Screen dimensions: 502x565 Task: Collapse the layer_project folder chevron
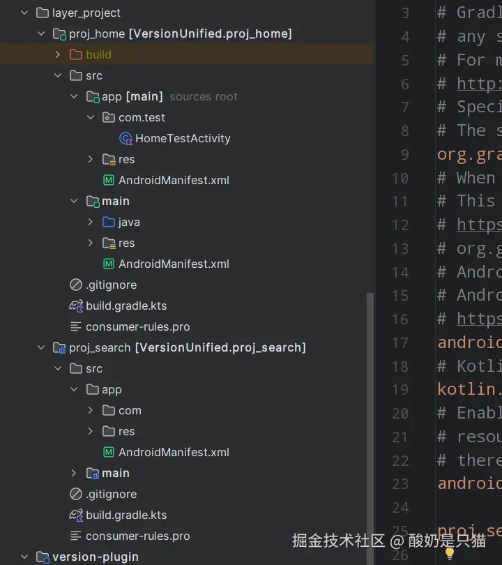24,13
